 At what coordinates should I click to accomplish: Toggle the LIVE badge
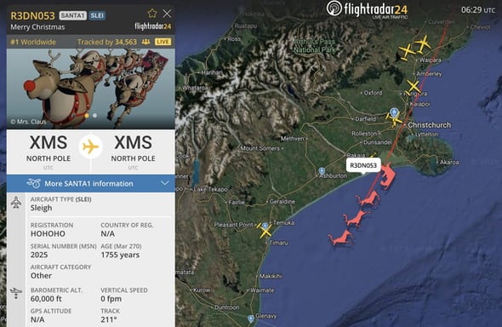(163, 42)
